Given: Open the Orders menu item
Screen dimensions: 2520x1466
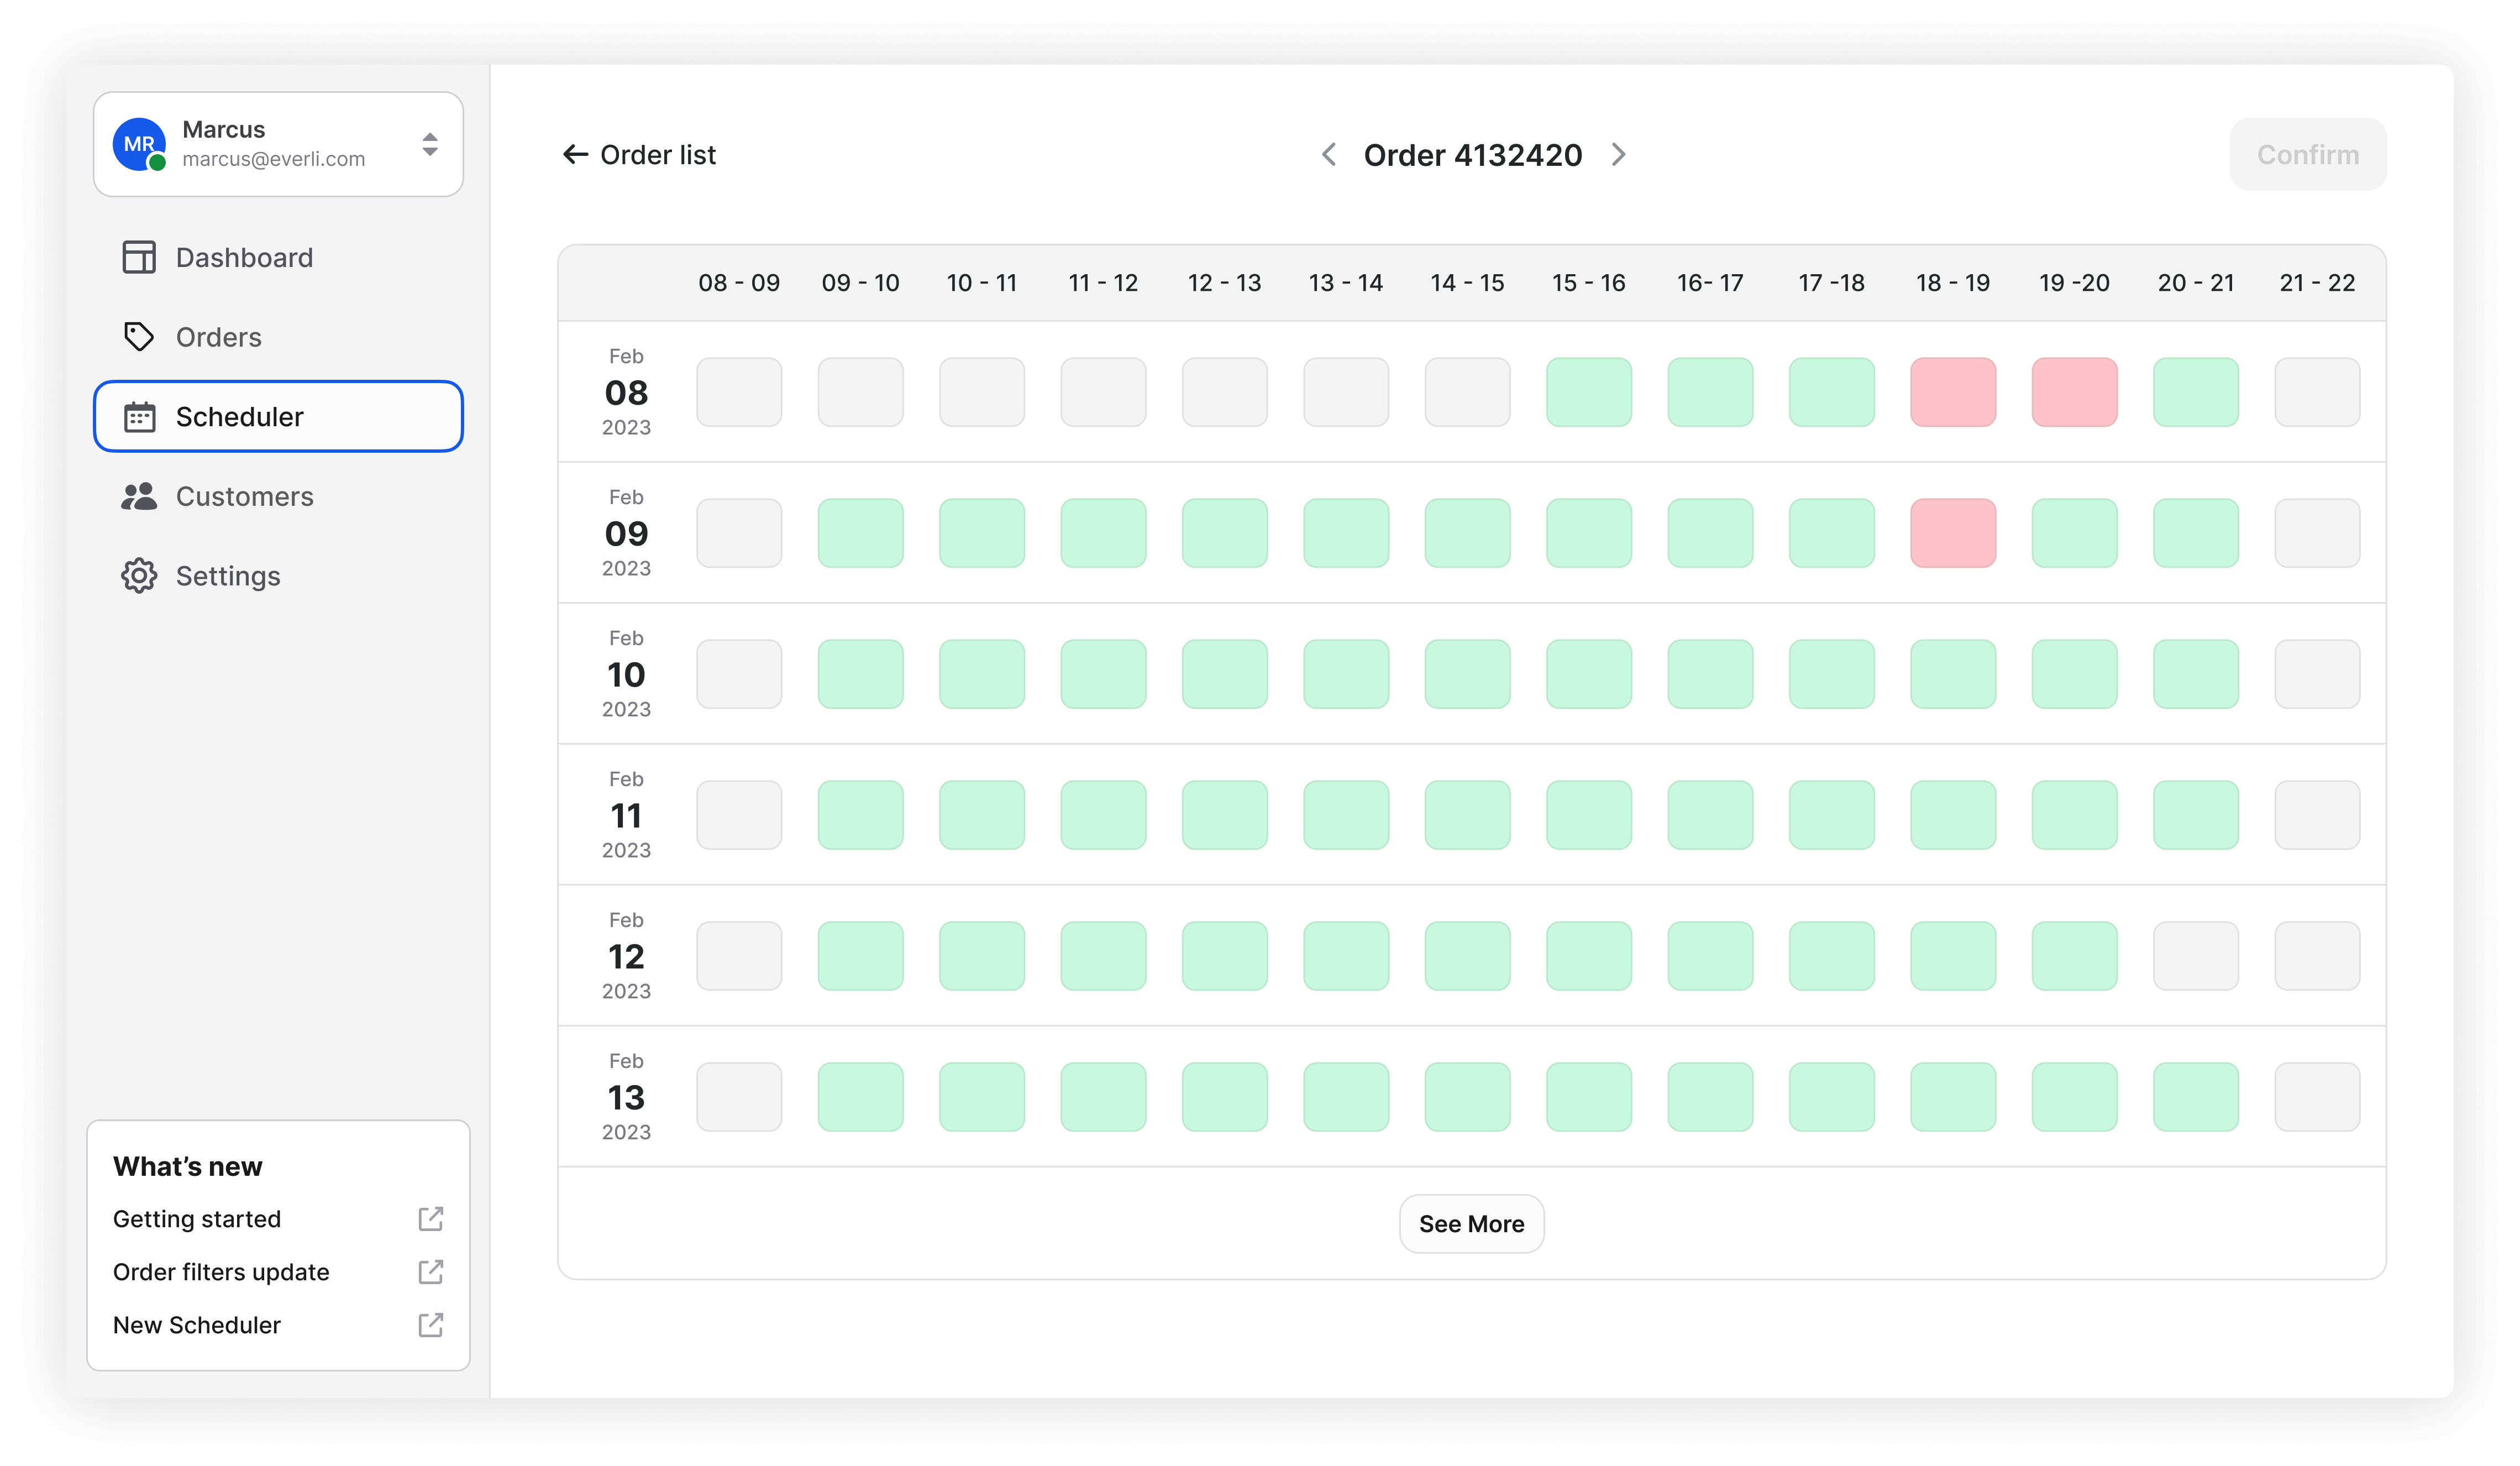Looking at the screenshot, I should (x=218, y=337).
